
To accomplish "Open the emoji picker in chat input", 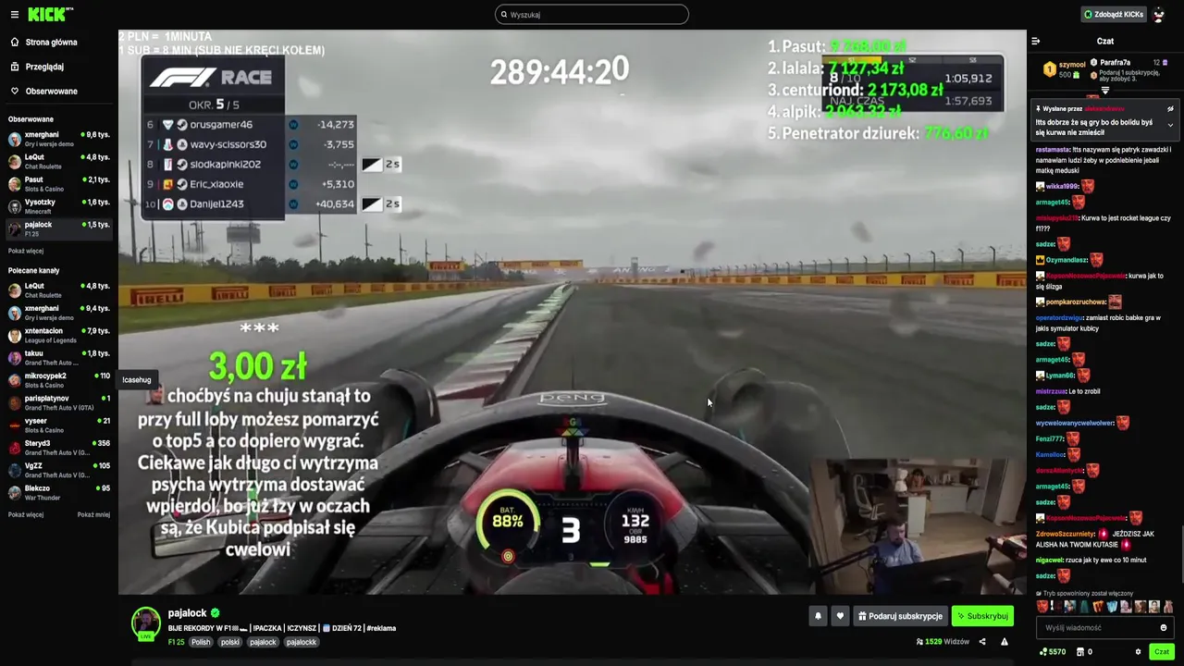I will 1164,627.
